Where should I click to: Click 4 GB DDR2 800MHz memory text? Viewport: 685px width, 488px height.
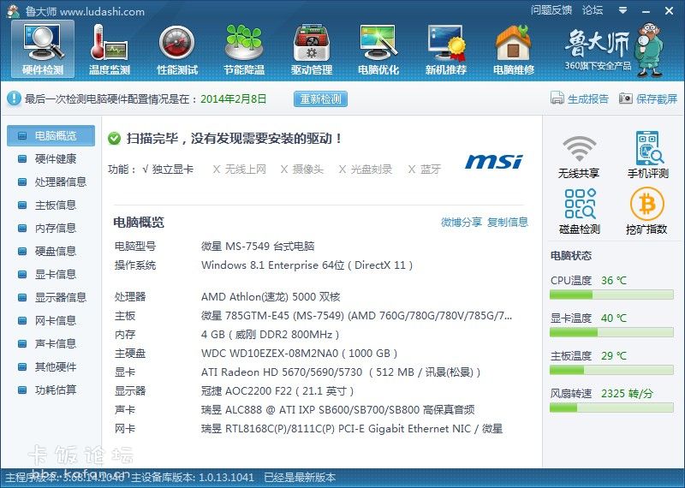pyautogui.click(x=270, y=335)
